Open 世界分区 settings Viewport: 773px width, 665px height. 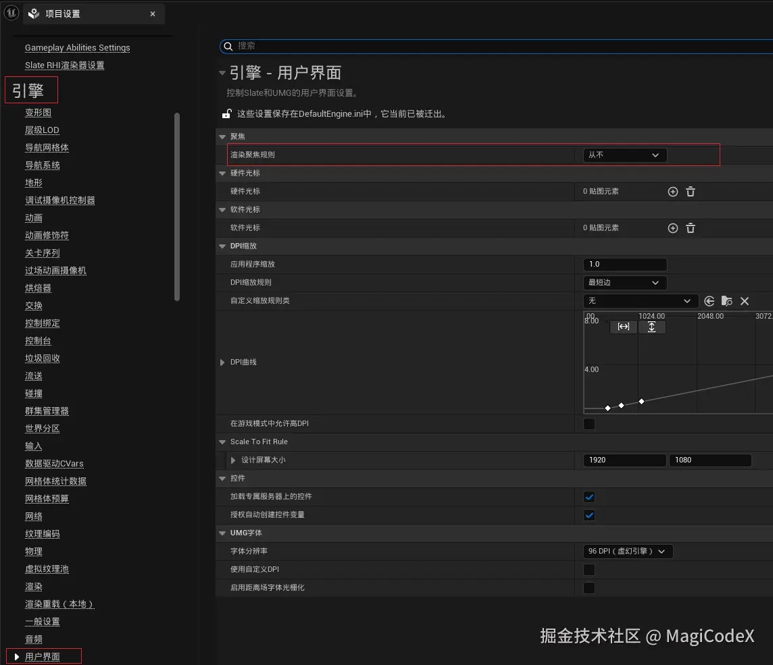click(43, 429)
